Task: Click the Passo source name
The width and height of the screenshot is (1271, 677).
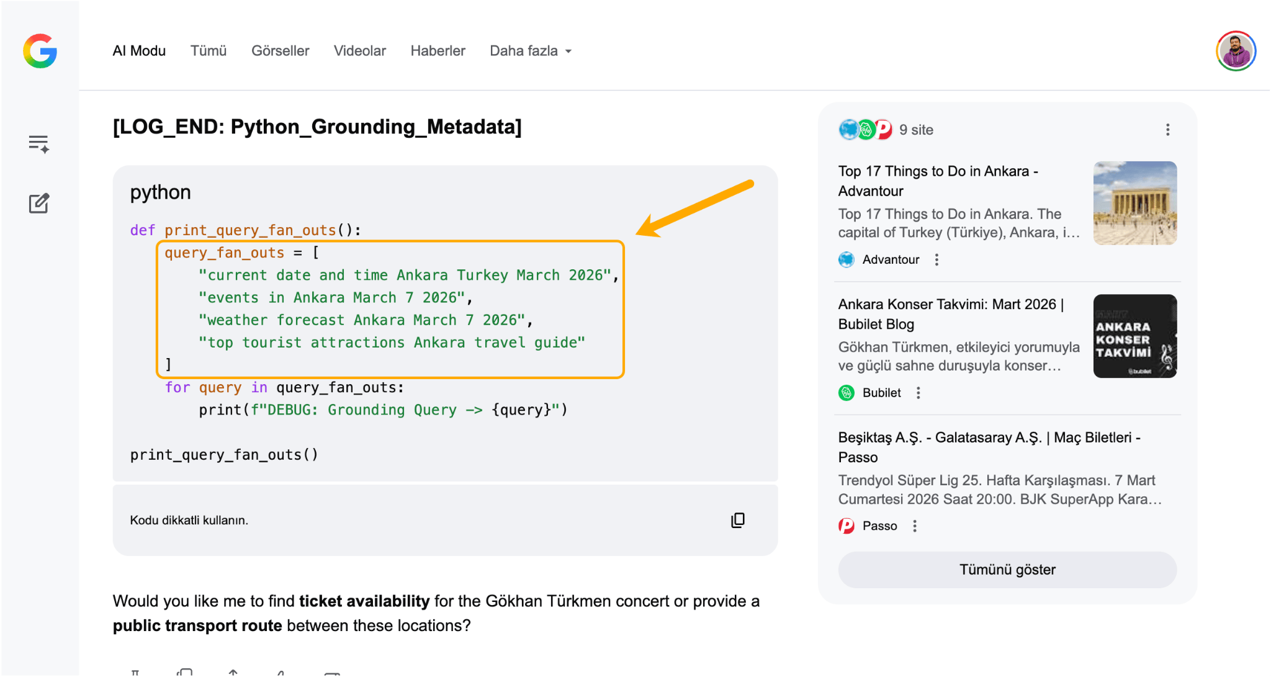Action: [879, 526]
